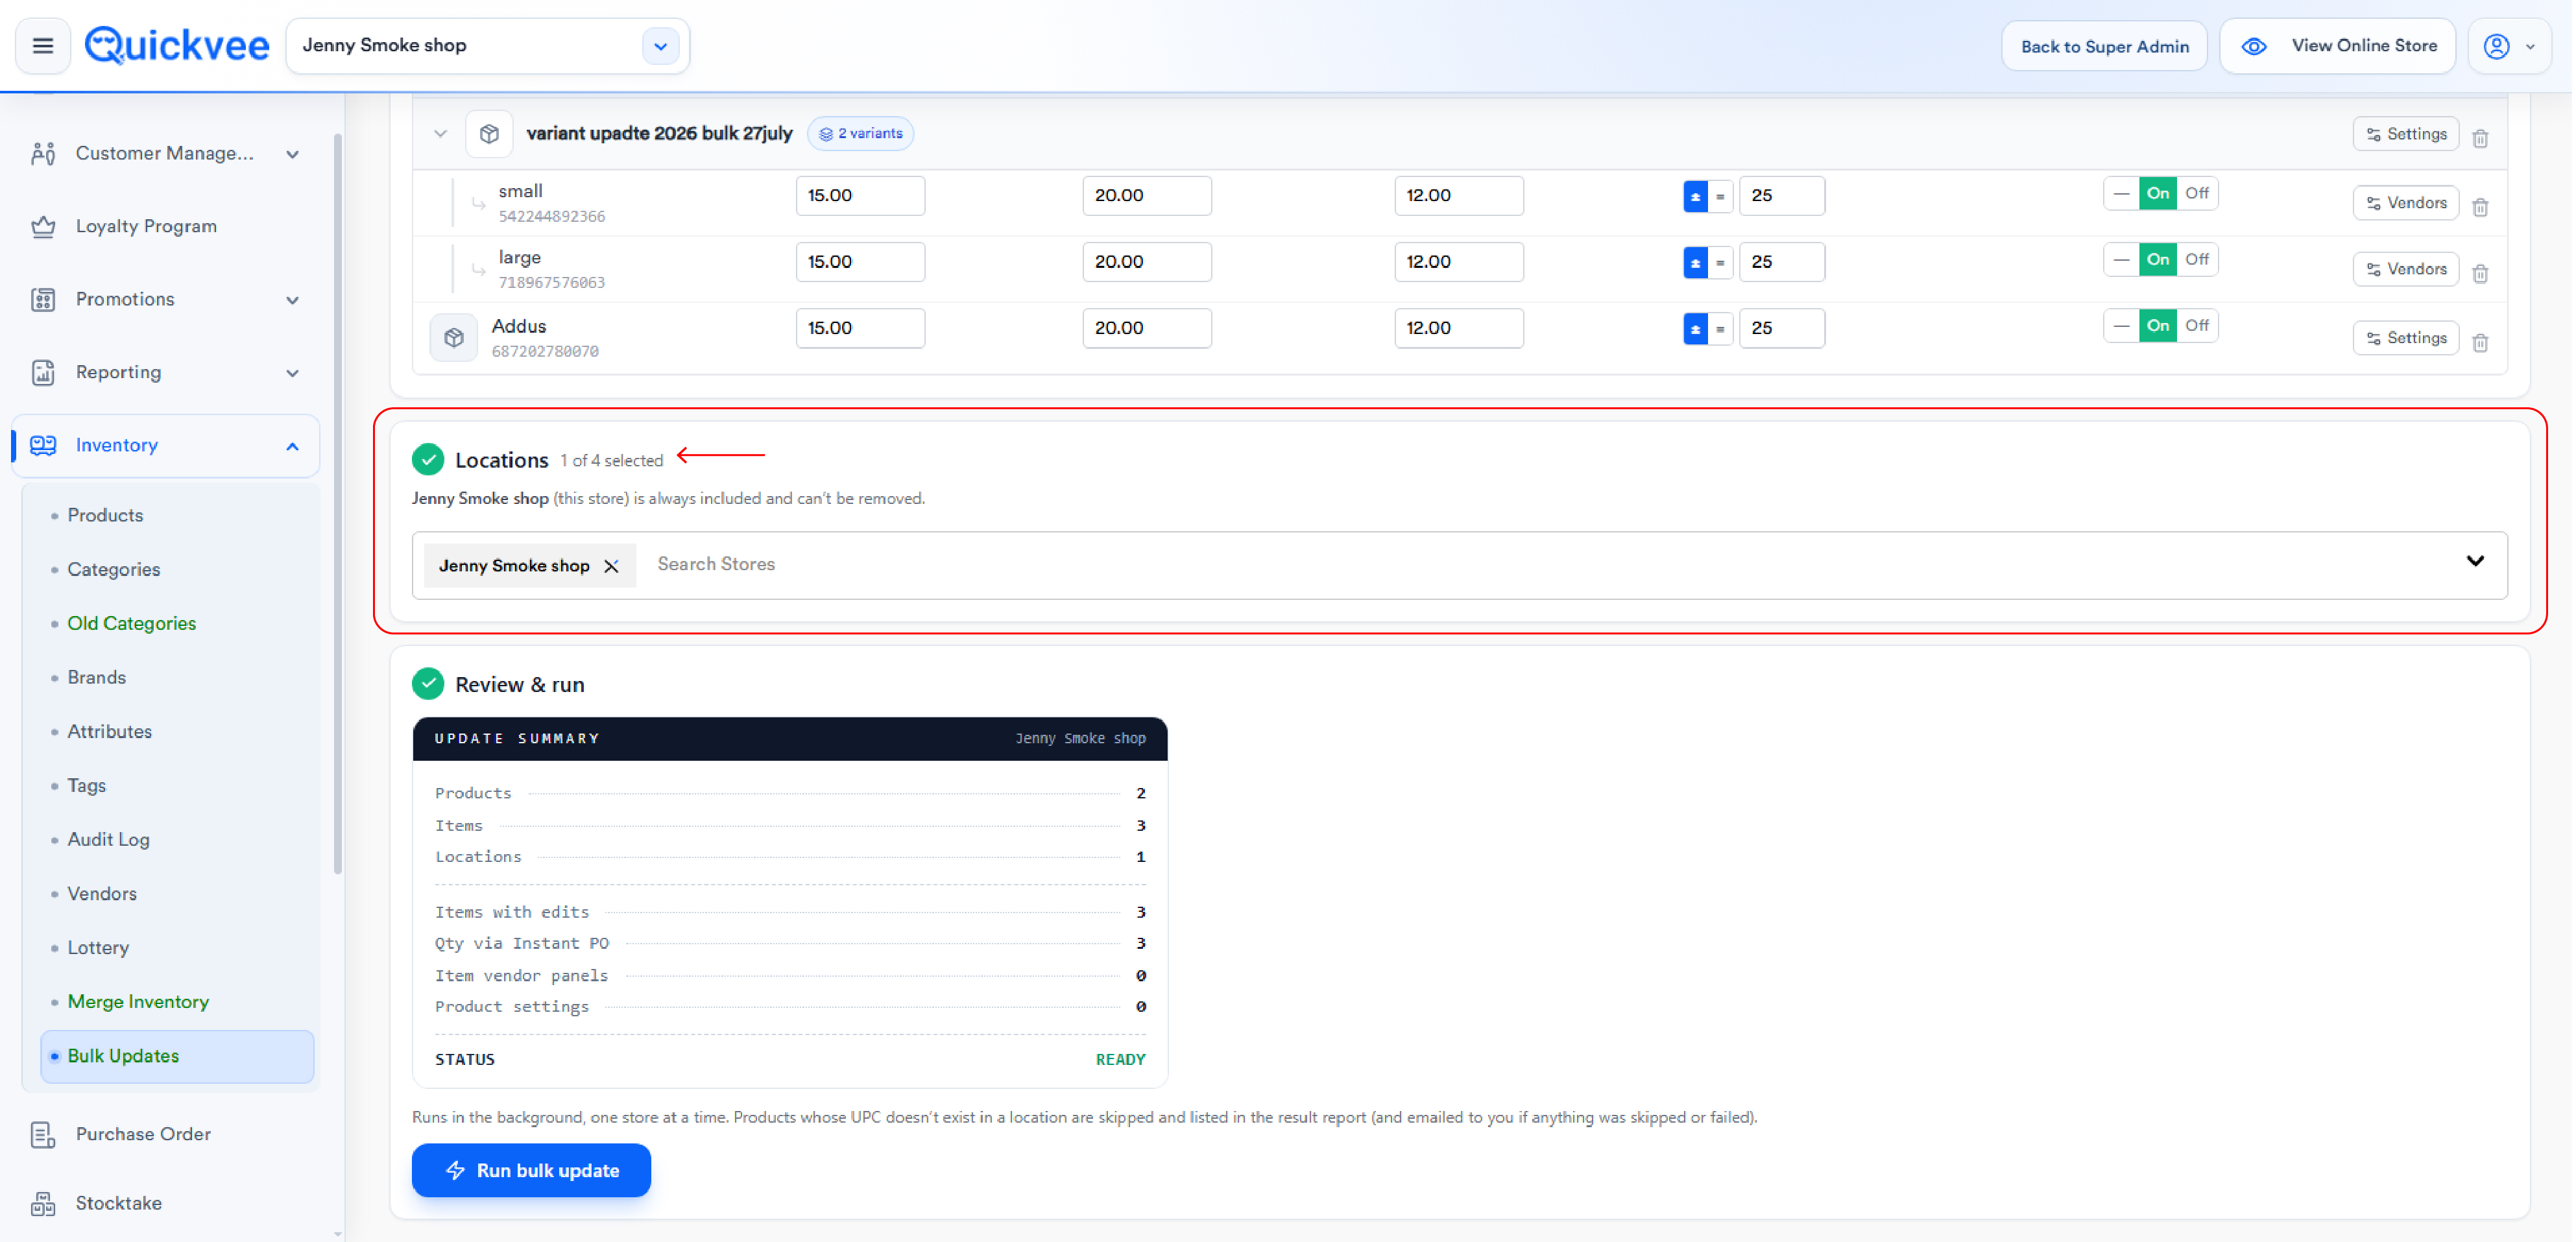The image size is (2576, 1242).
Task: Set Addus toggle to unchanged dash
Action: [x=2121, y=326]
